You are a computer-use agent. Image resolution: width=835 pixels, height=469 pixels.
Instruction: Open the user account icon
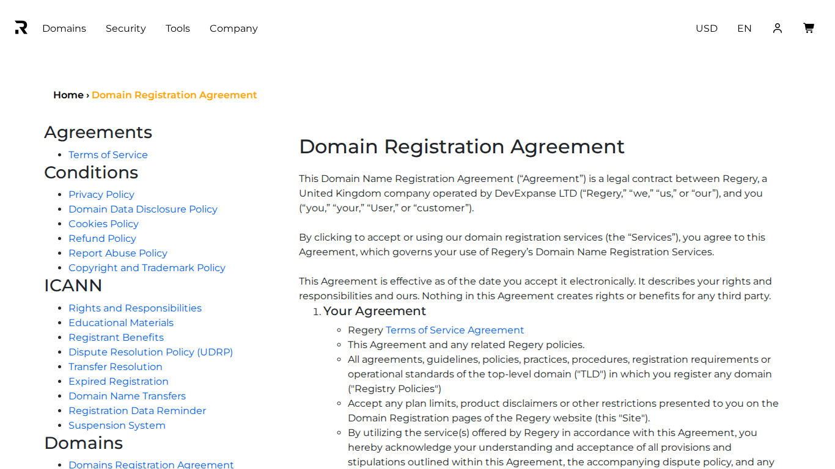point(778,28)
